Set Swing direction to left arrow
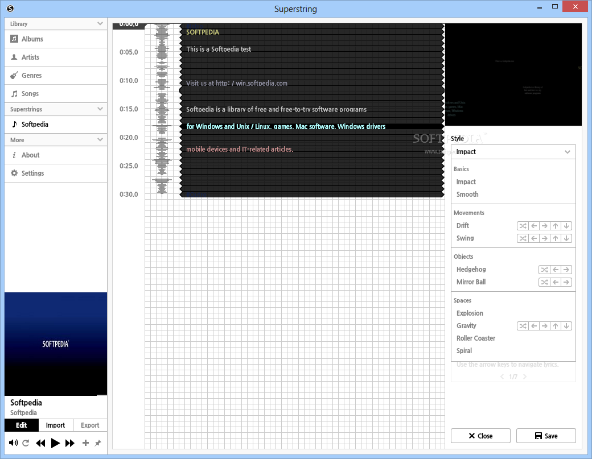Image resolution: width=592 pixels, height=459 pixels. pyautogui.click(x=534, y=238)
